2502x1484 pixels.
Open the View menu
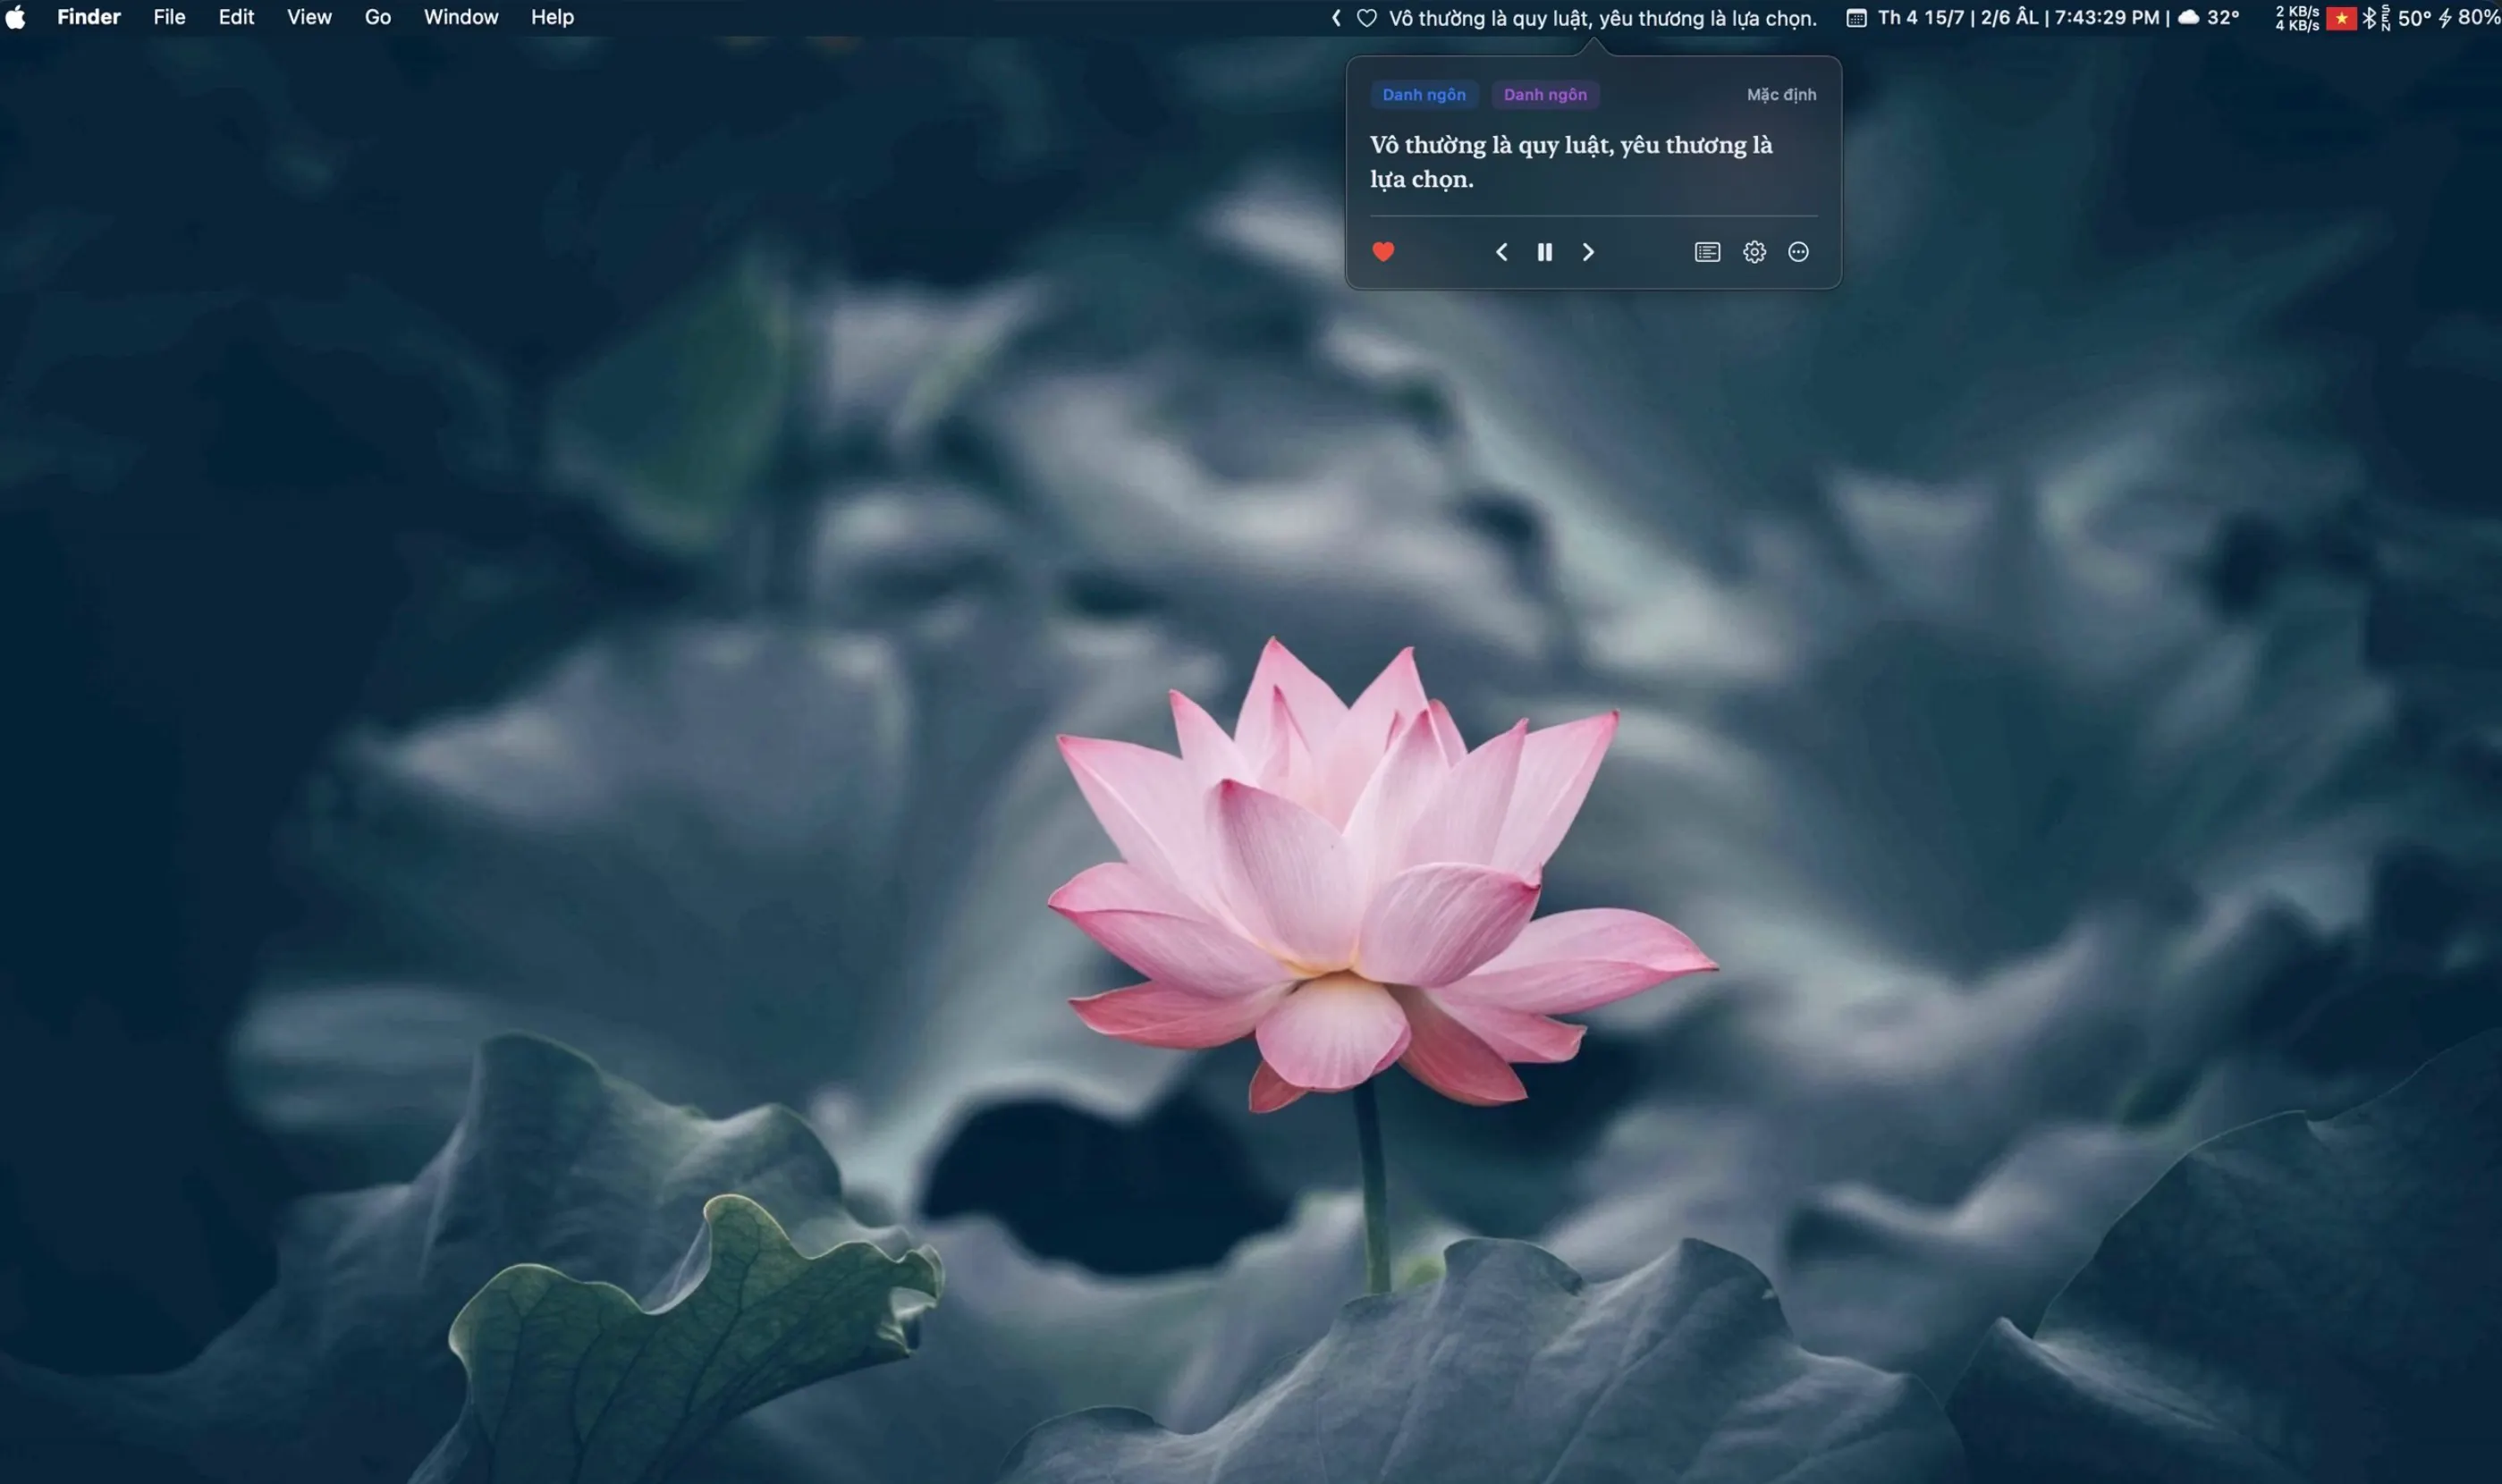(309, 17)
